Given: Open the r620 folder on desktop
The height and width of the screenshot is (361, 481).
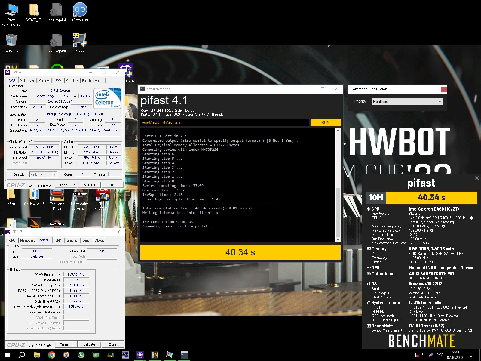Looking at the screenshot, I should (x=11, y=198).
